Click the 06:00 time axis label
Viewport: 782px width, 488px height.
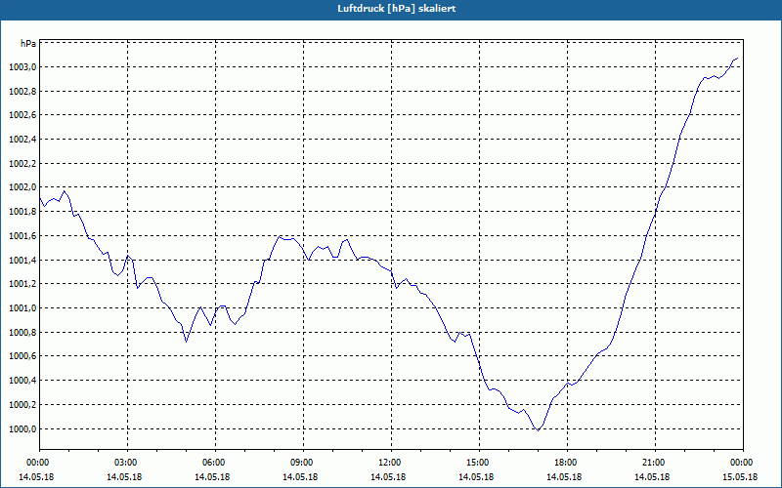215,463
